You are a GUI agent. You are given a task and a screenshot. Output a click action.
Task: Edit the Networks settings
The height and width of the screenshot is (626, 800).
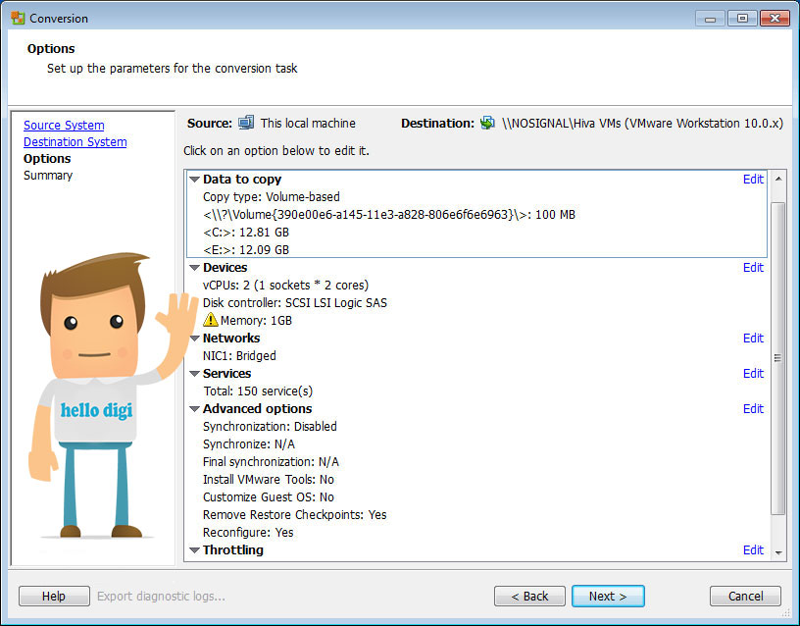(x=753, y=338)
